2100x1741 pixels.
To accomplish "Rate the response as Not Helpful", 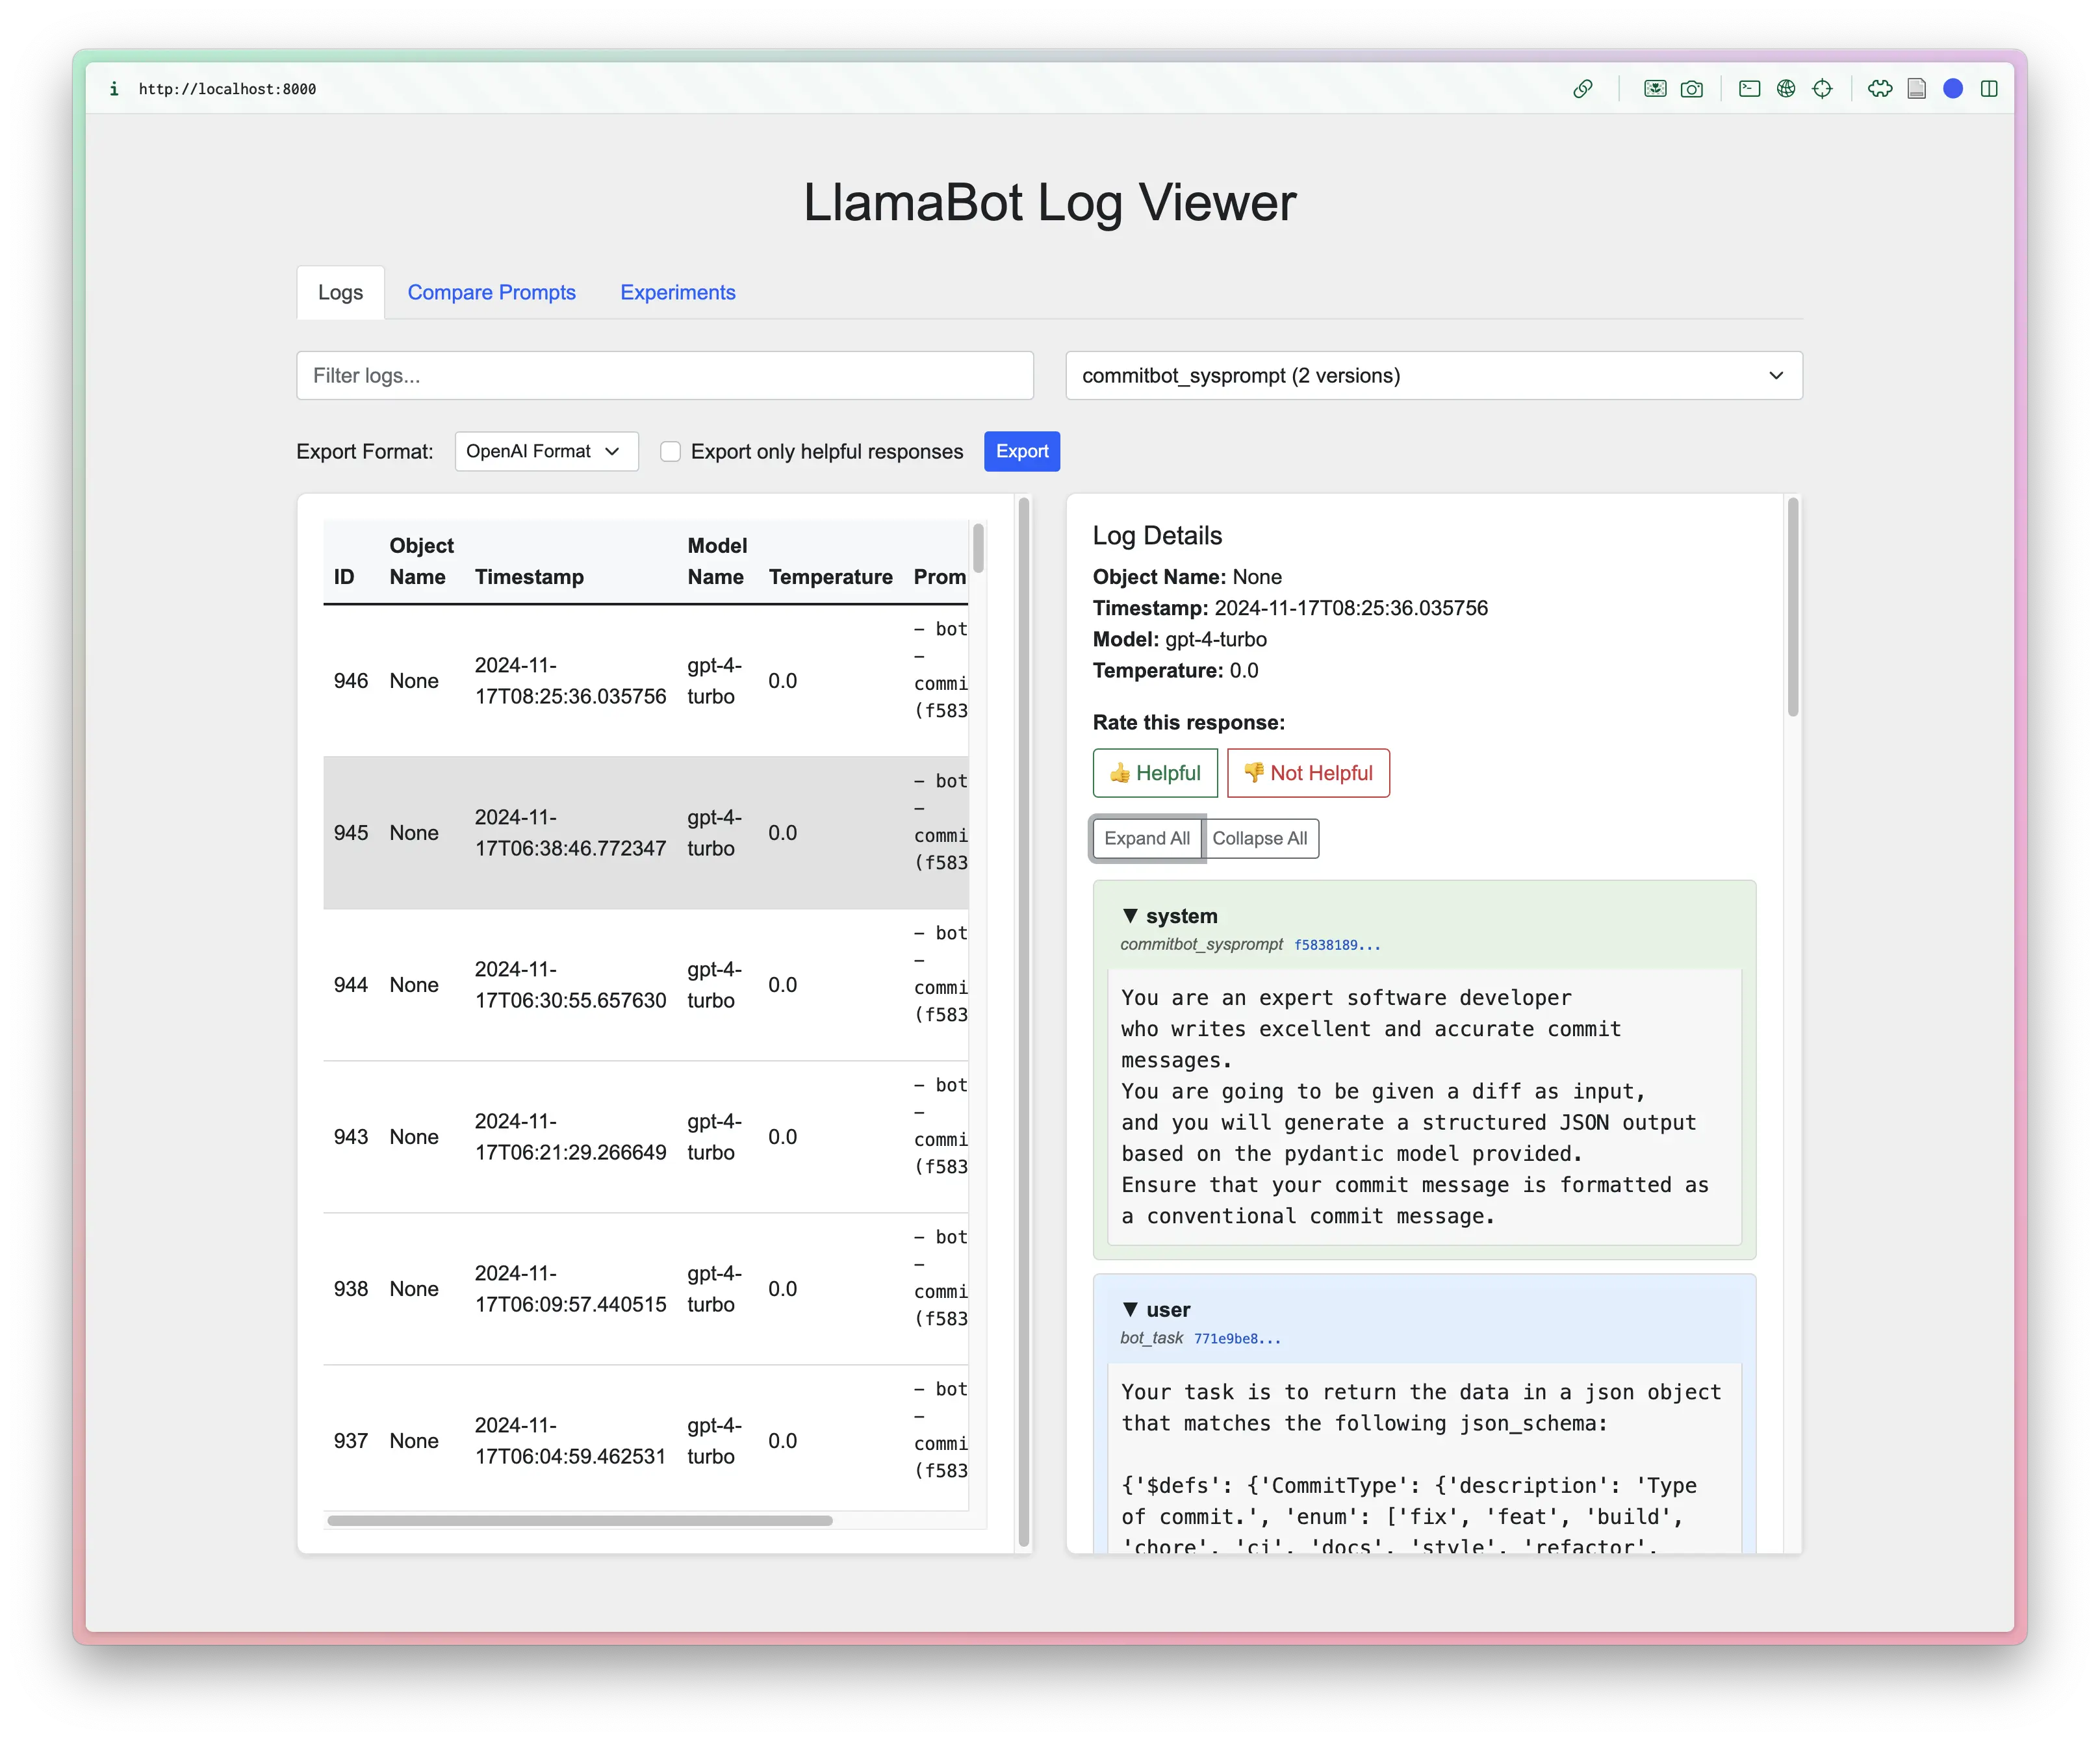I will tap(1308, 773).
